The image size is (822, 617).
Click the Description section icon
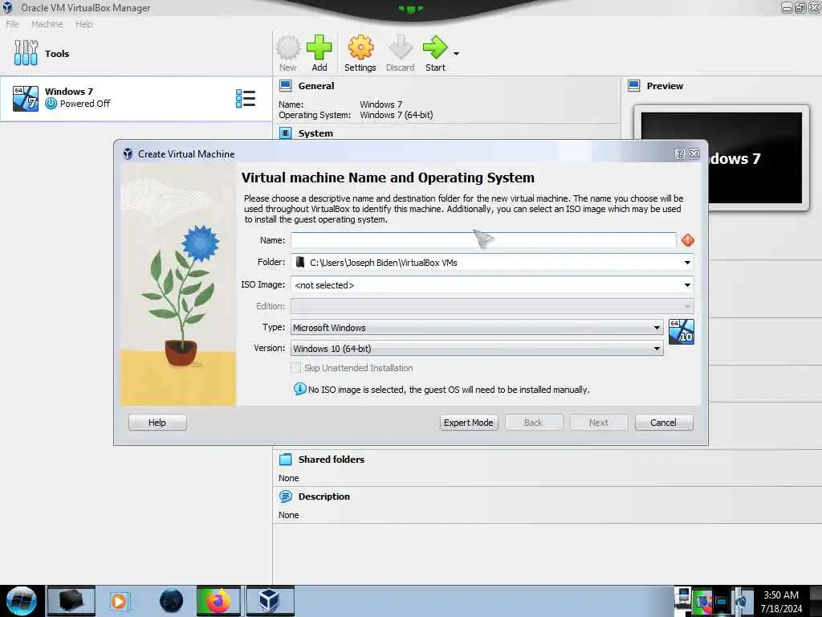point(285,496)
